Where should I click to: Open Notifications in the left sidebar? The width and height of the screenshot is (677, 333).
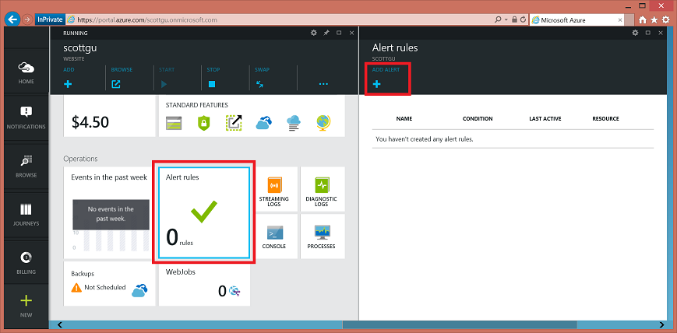[26, 117]
